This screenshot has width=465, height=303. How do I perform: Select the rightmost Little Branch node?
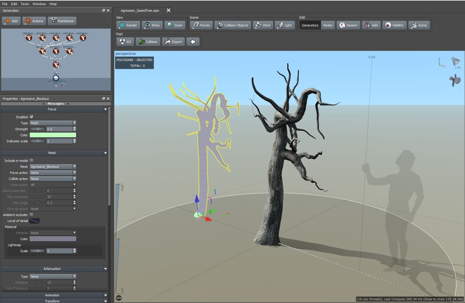click(x=83, y=37)
